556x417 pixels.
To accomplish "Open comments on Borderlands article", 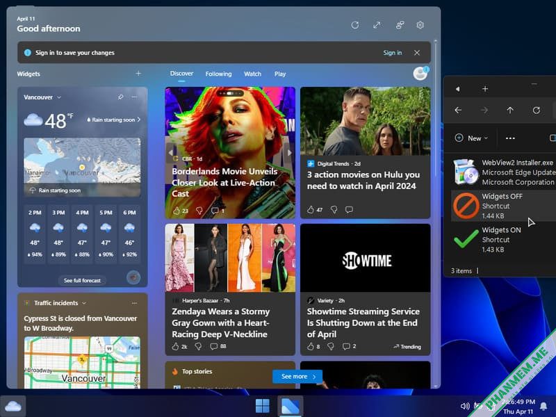I will click(215, 211).
